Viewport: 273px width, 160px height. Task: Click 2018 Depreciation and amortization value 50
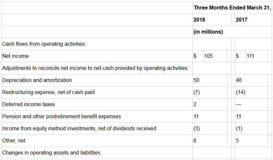click(196, 80)
